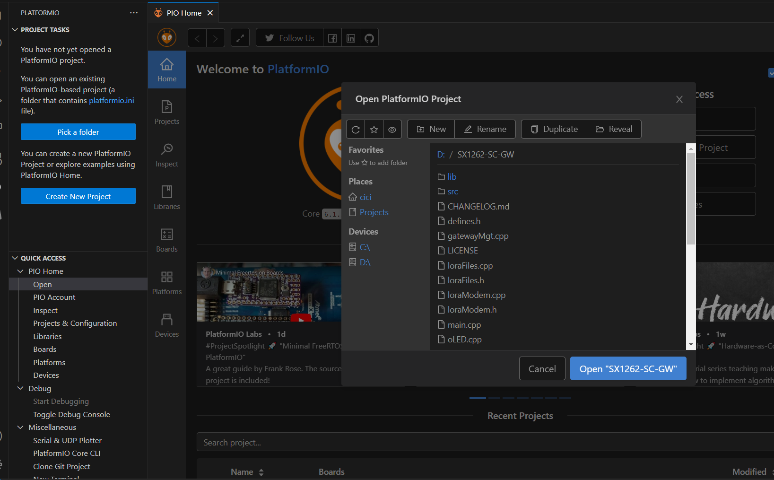Collapse the PIO Home tree node
Viewport: 774px width, 480px height.
tap(20, 271)
